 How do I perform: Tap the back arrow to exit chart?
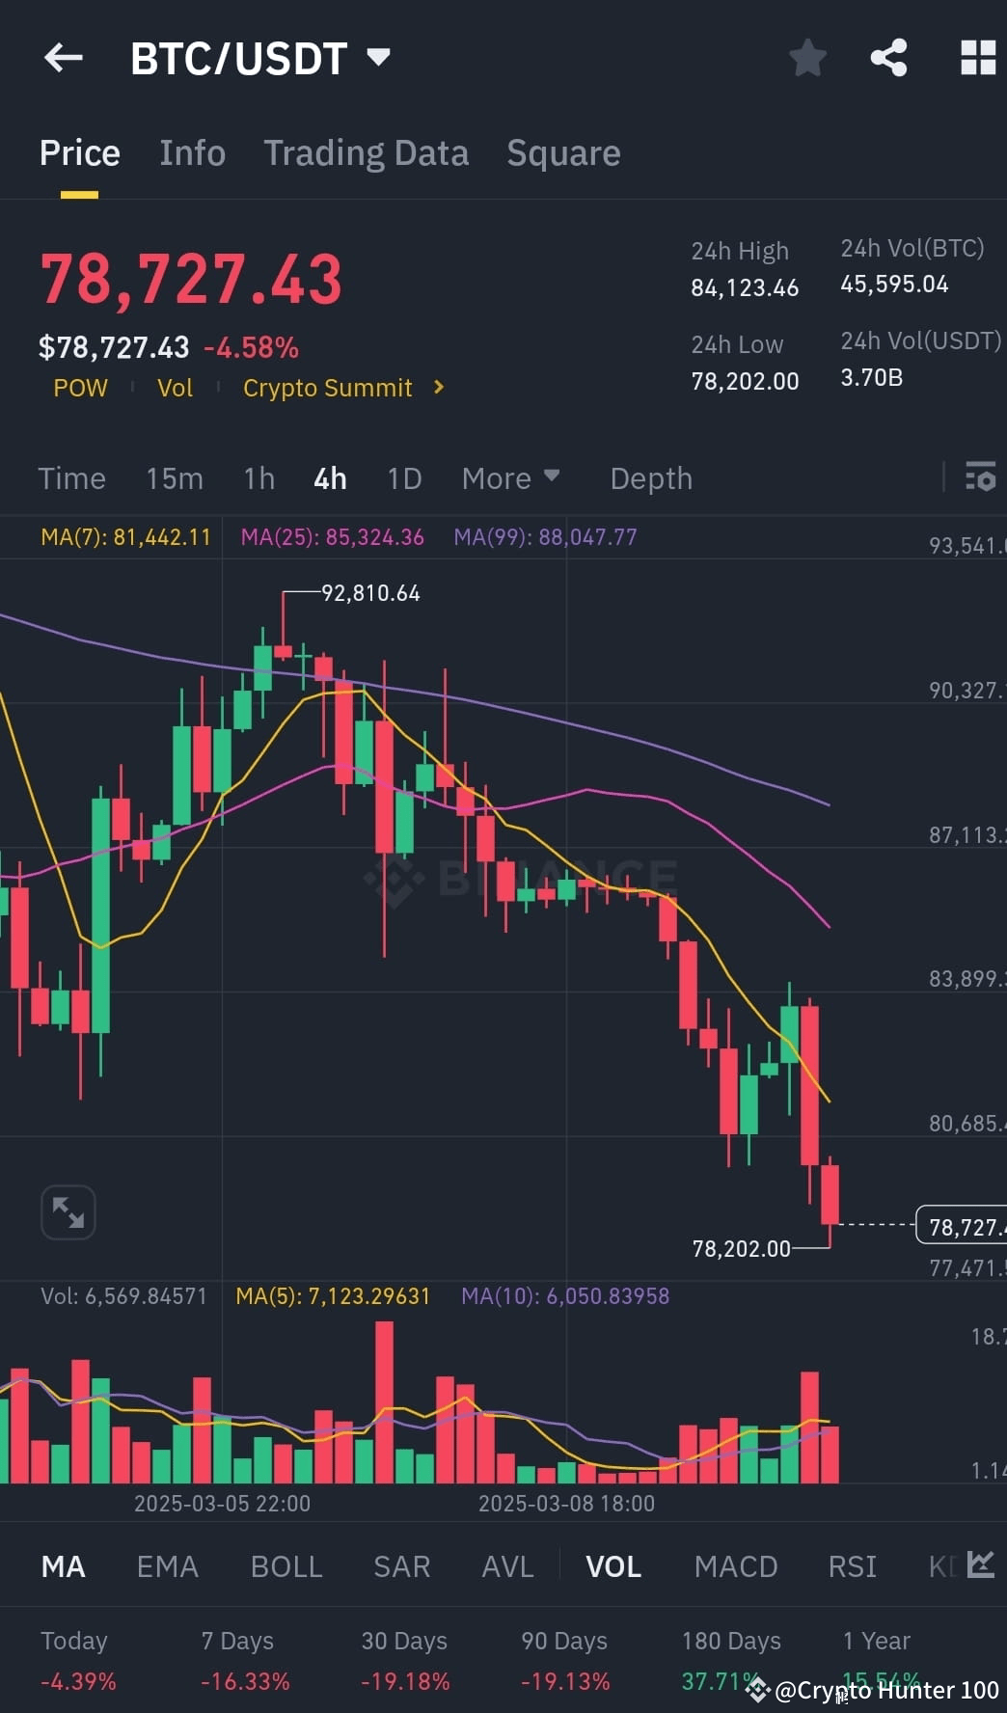(63, 57)
